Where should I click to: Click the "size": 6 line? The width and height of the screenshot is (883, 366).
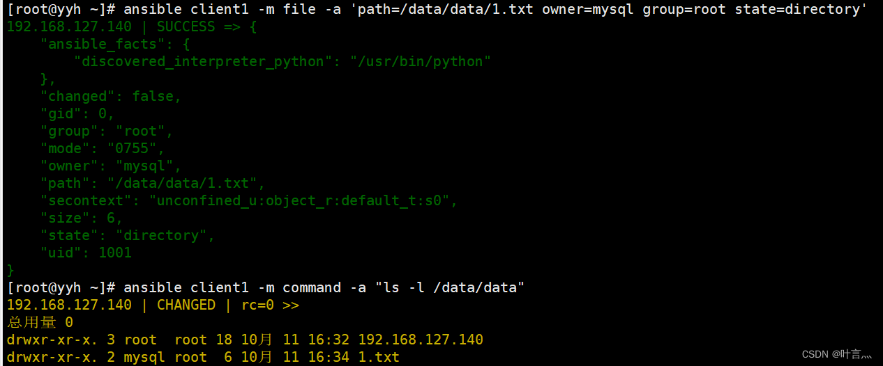[81, 218]
